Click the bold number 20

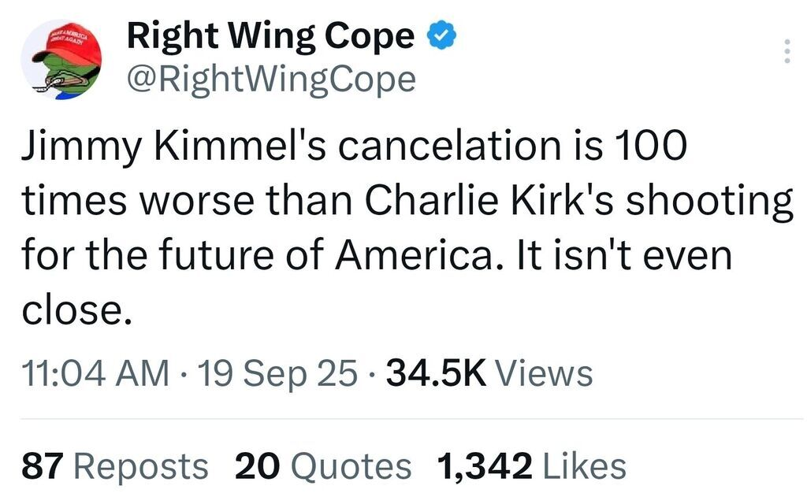[x=258, y=466]
